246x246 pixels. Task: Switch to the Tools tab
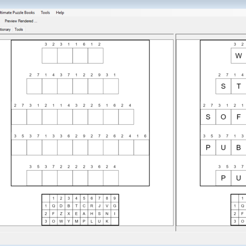(19, 30)
